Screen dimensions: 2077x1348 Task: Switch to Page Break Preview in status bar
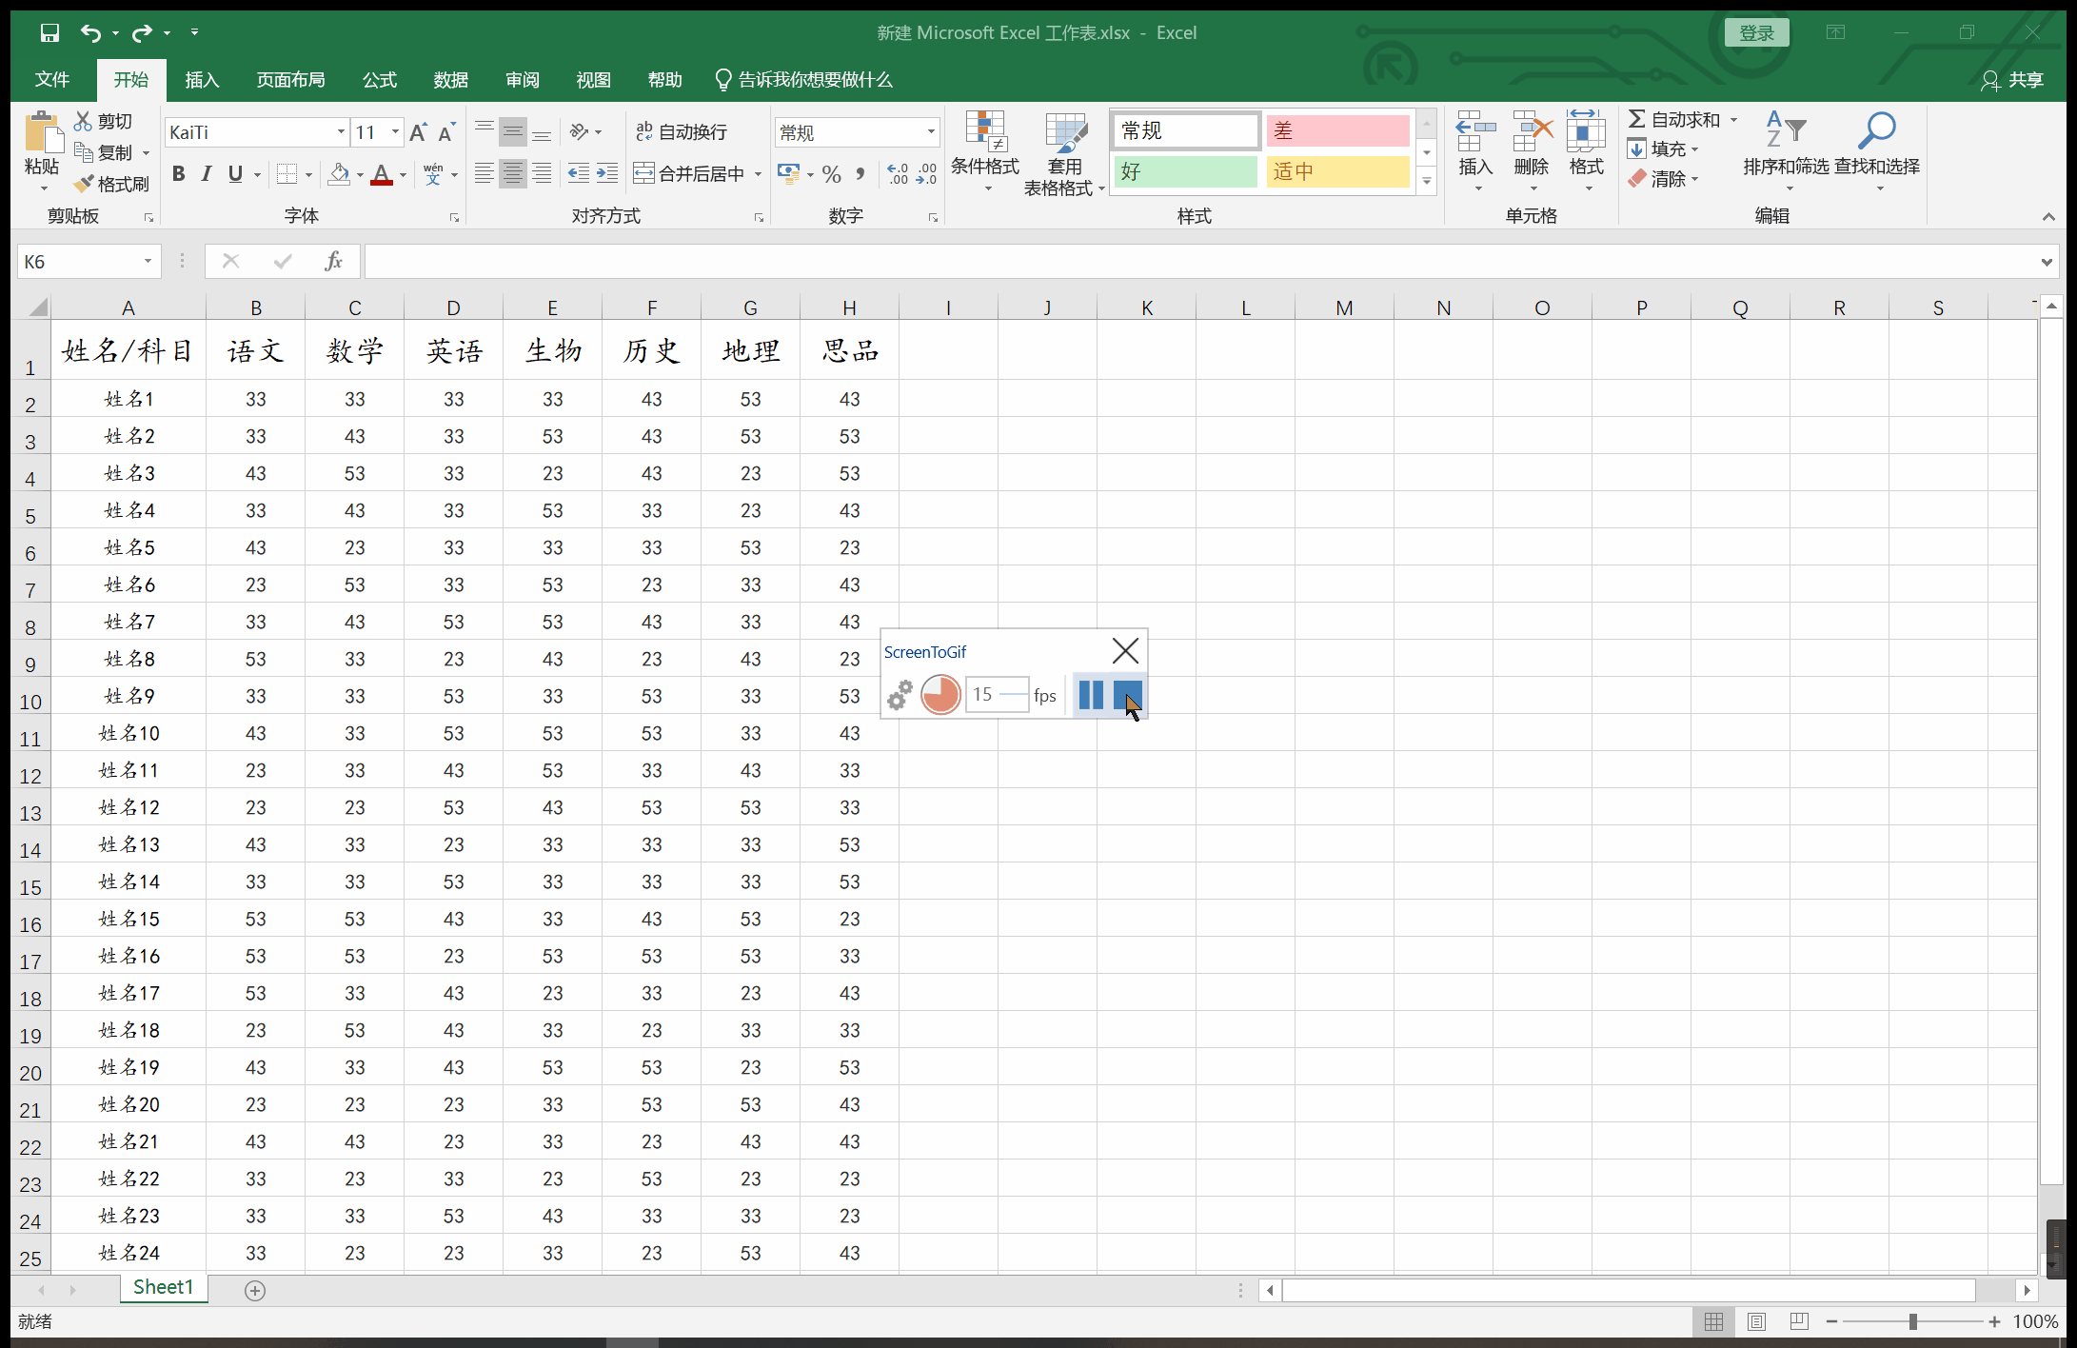tap(1799, 1321)
